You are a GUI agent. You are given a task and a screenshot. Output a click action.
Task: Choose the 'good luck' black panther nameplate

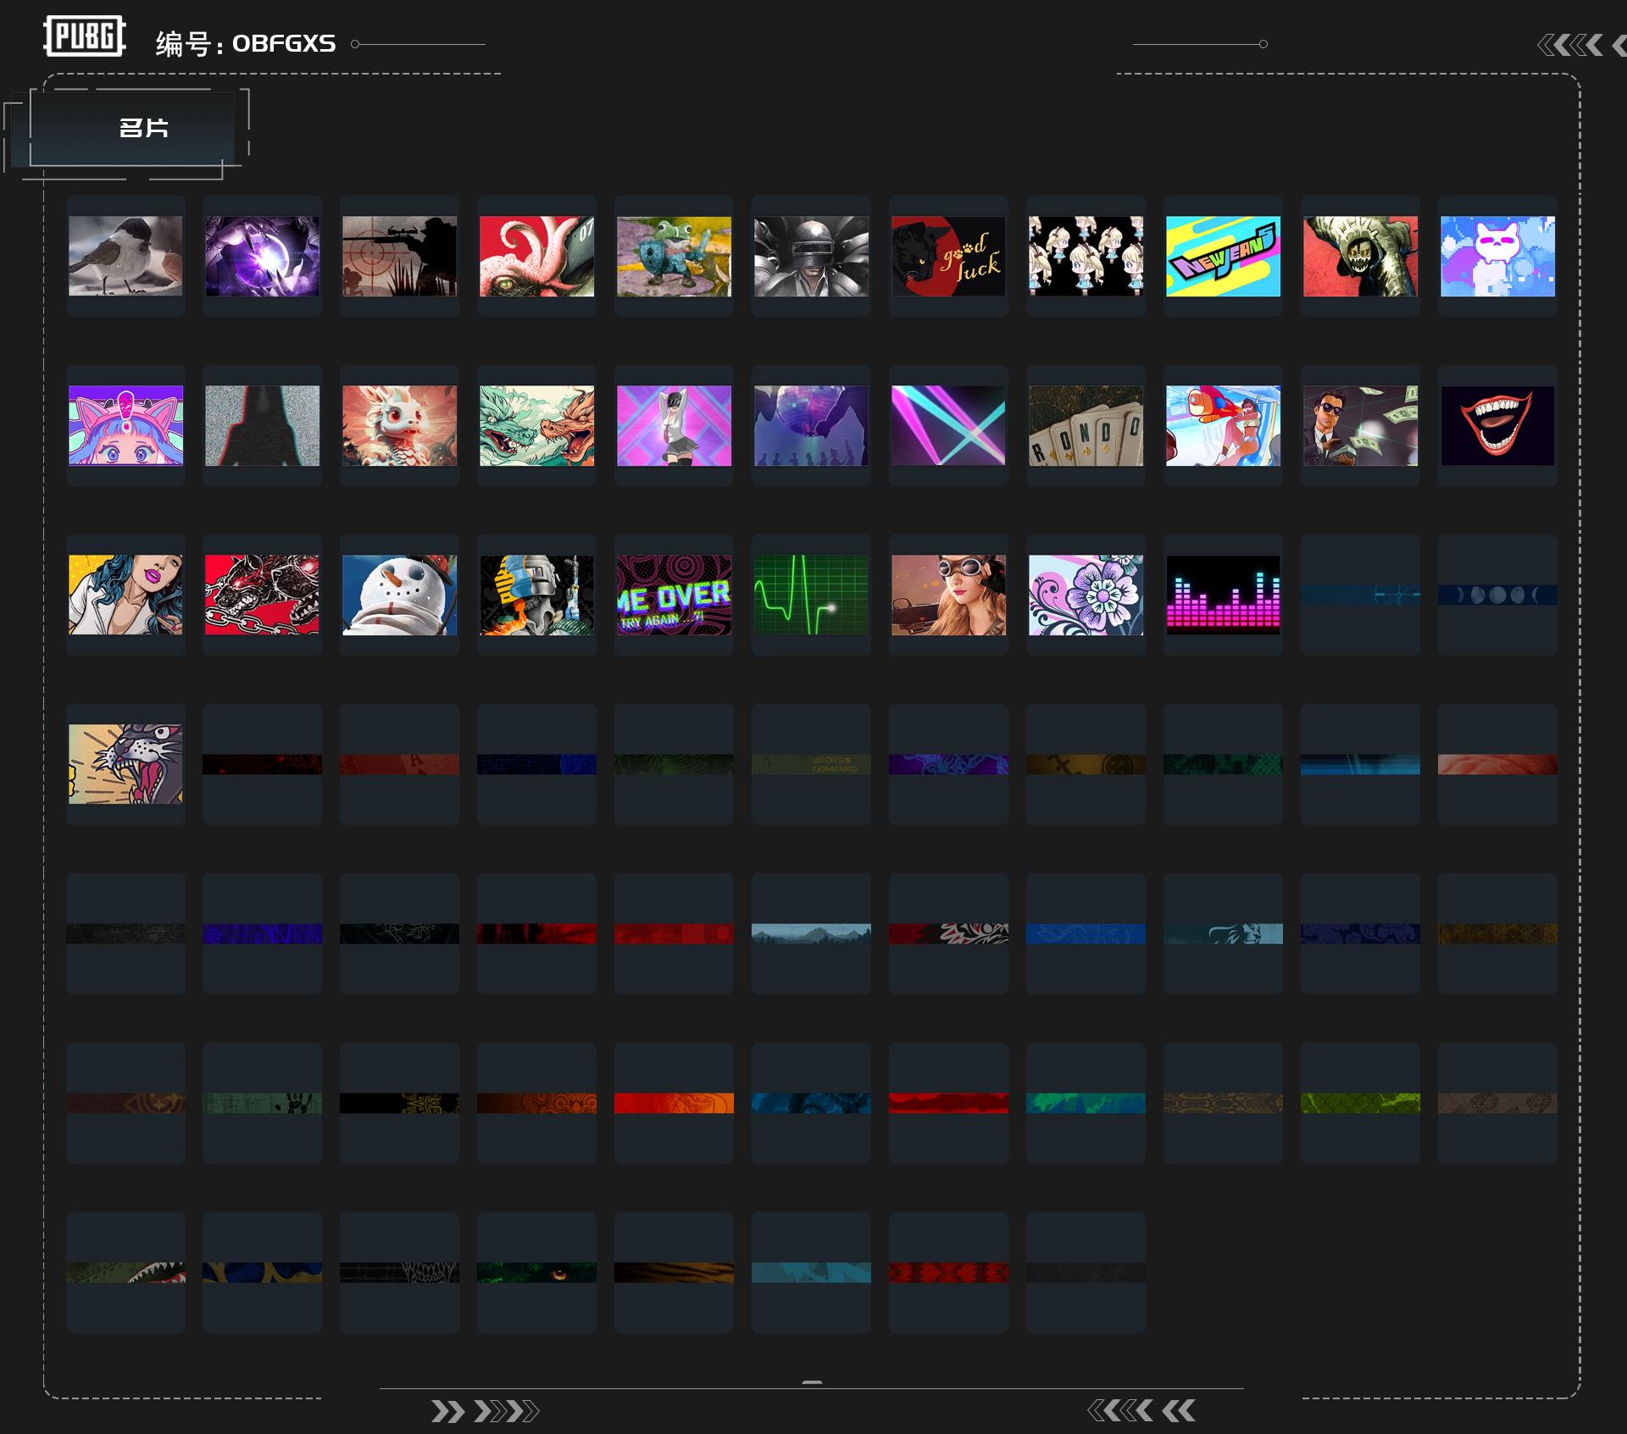(948, 256)
